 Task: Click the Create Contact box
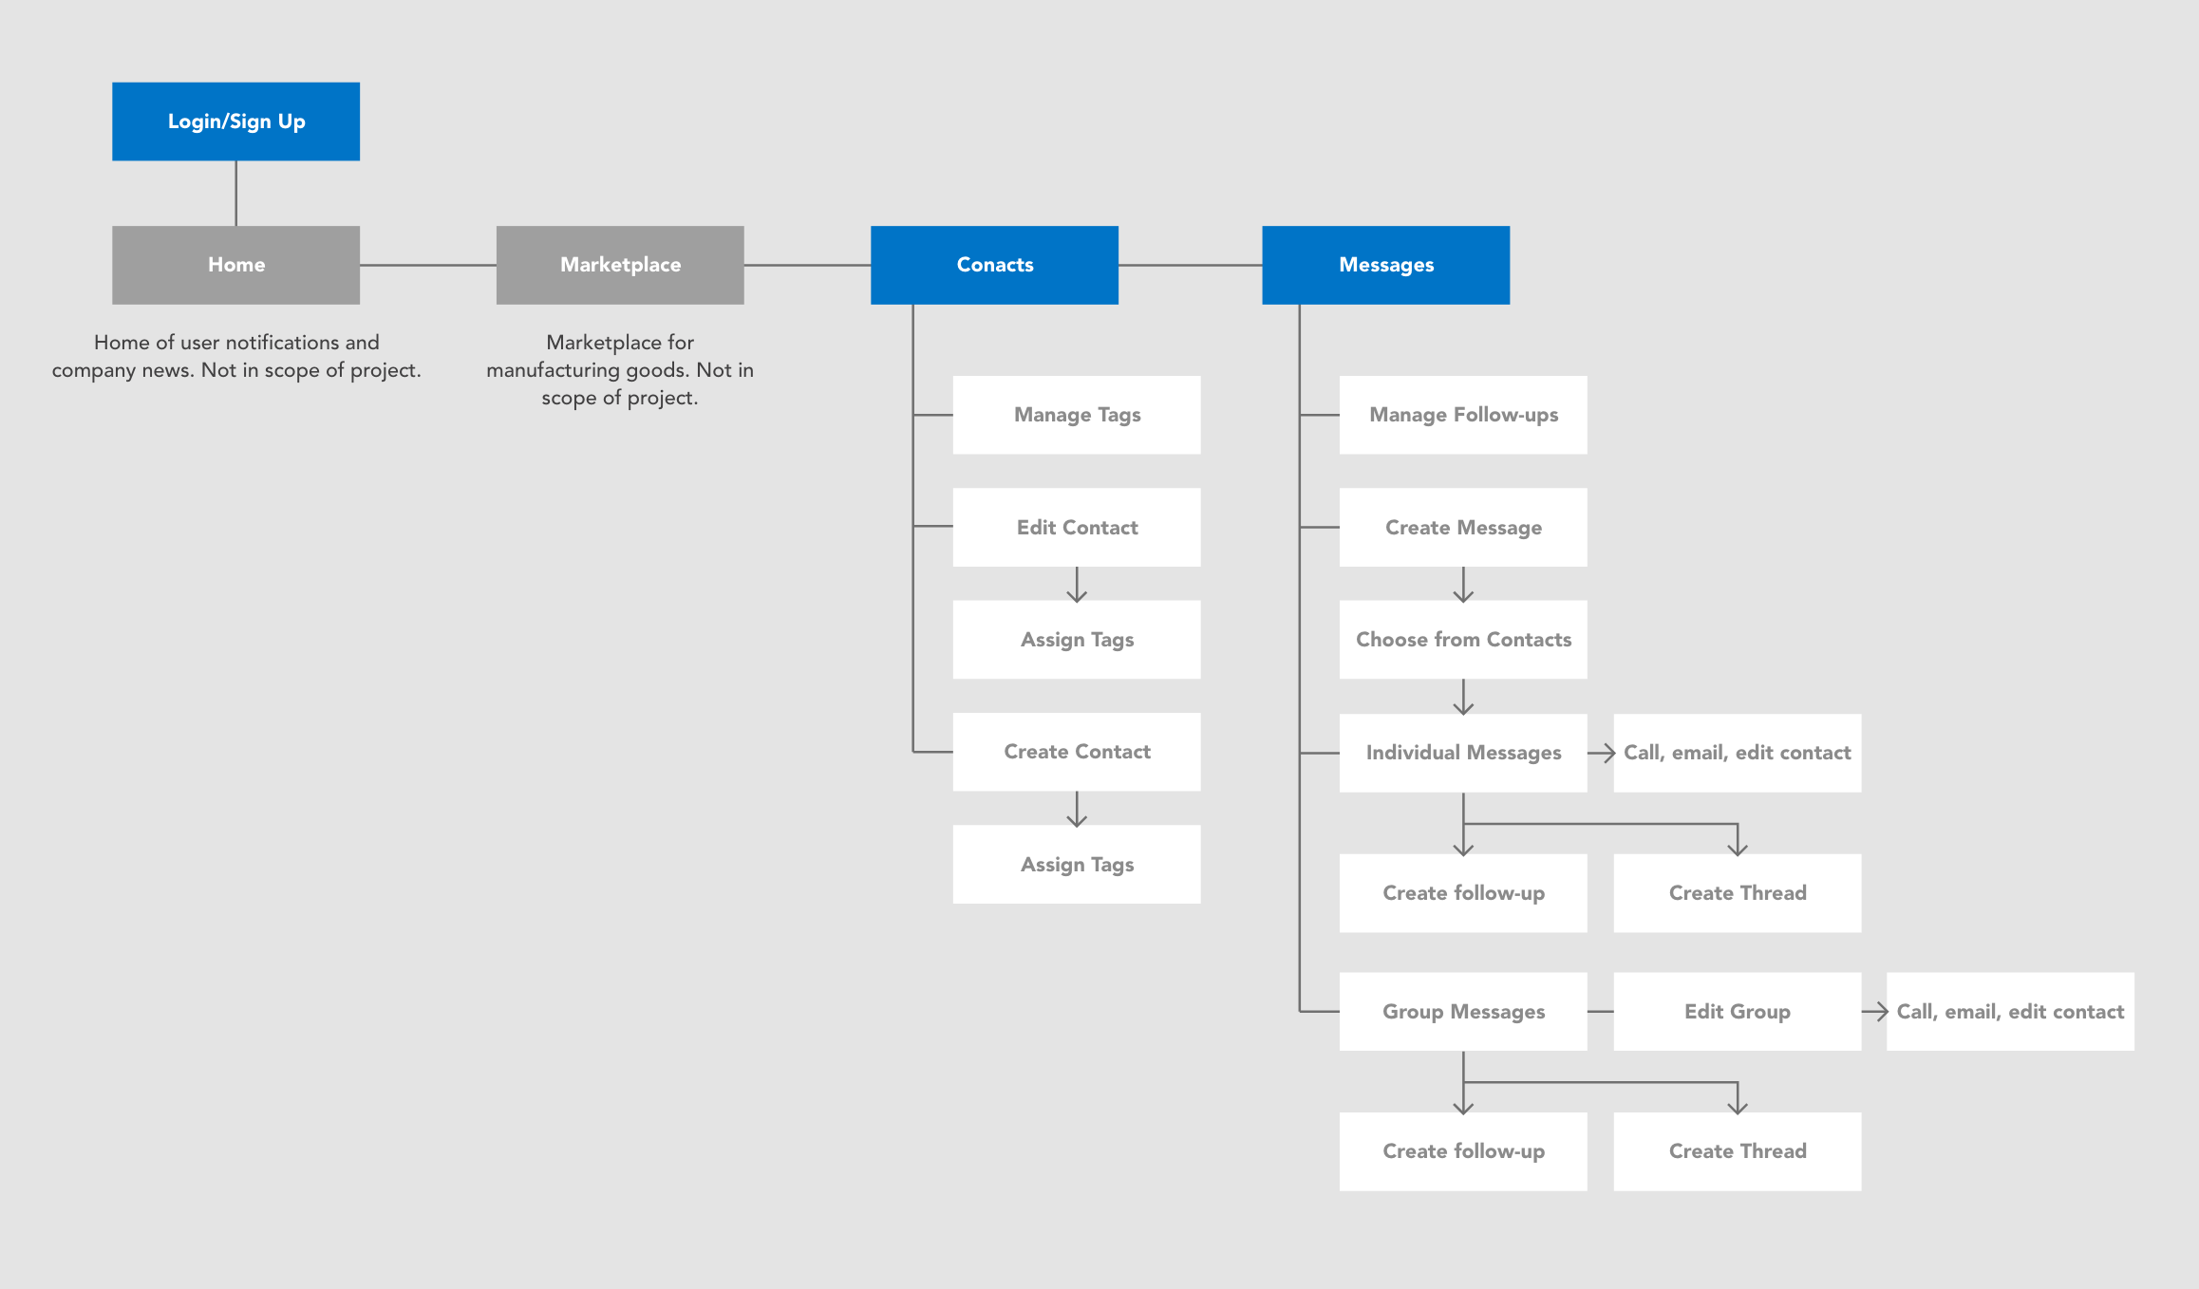(x=1077, y=752)
